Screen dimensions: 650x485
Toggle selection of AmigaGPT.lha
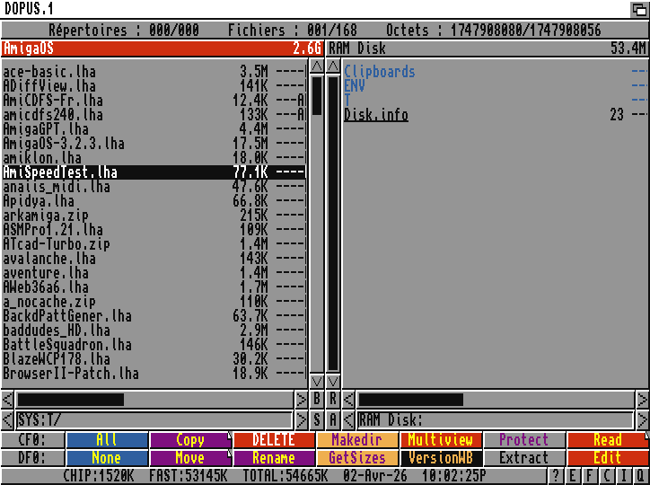46,129
